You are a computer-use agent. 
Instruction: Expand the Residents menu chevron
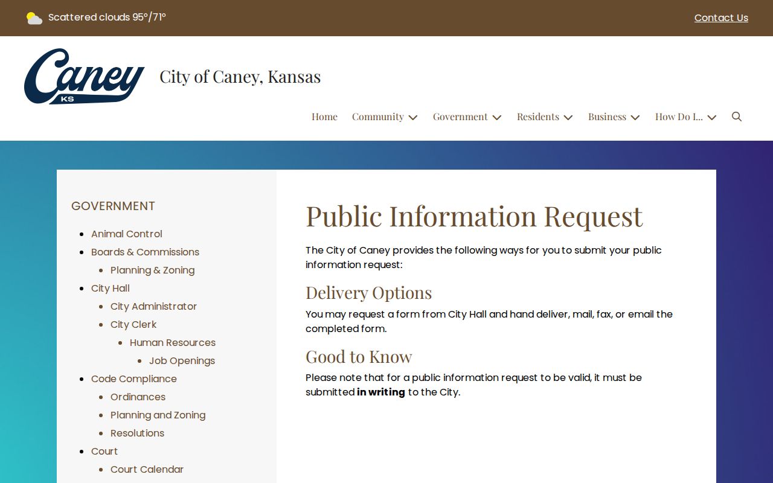[568, 117]
